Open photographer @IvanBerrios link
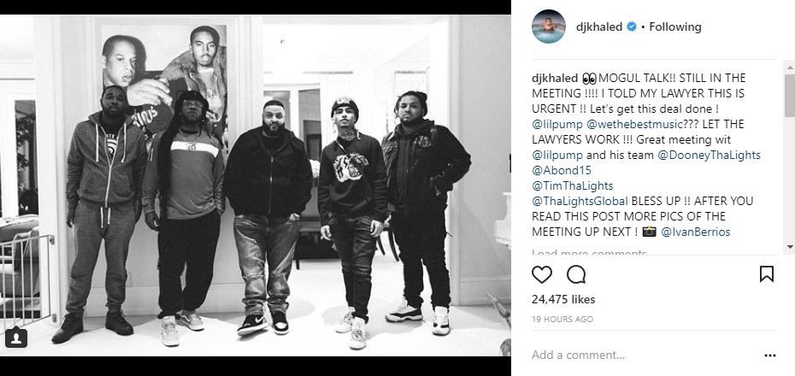The height and width of the screenshot is (376, 795). pos(696,232)
